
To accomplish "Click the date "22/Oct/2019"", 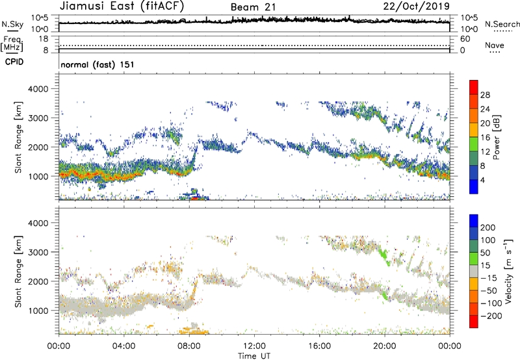I will 417,6.
